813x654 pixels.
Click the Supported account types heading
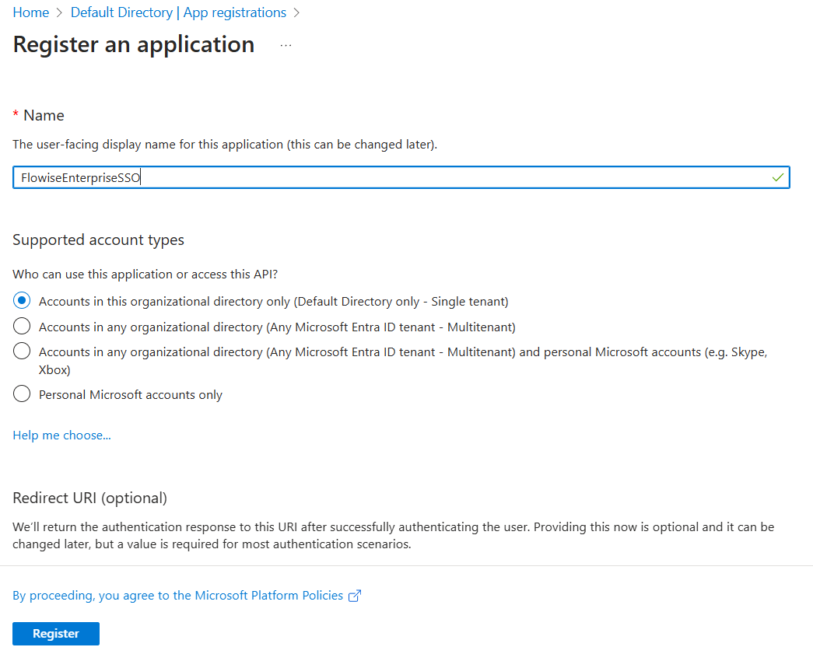(x=98, y=240)
